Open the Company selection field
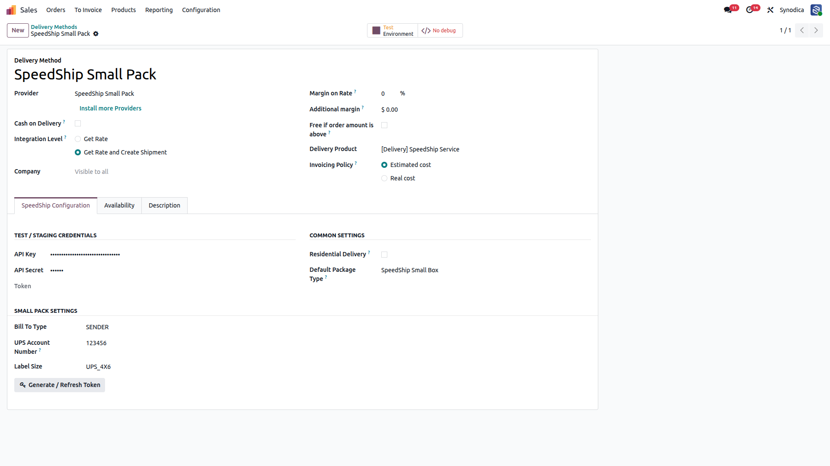Image resolution: width=830 pixels, height=466 pixels. (185, 172)
